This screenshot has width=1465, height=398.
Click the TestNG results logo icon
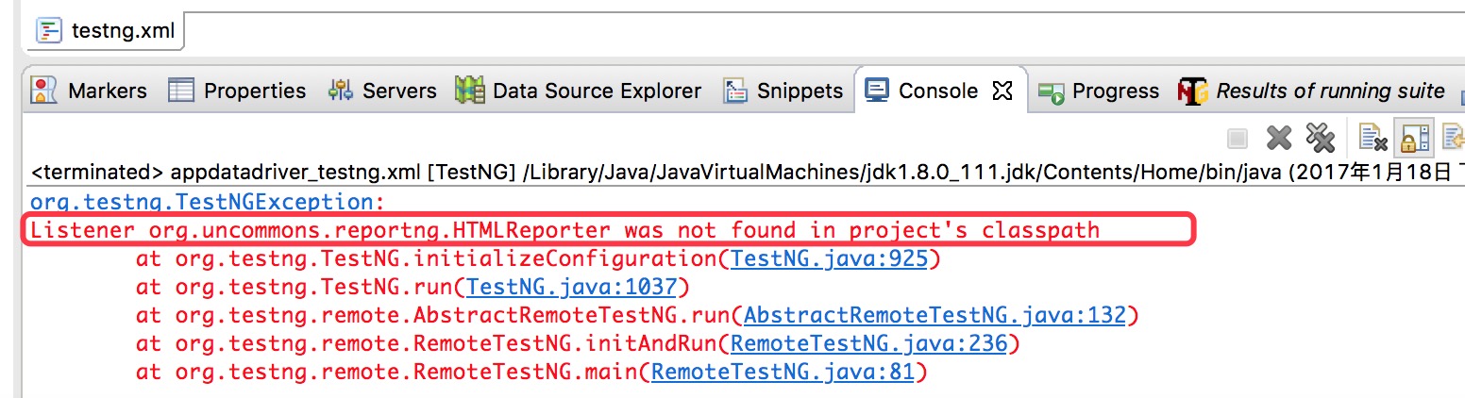point(1192,91)
